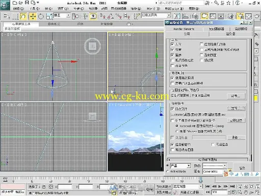Switch to the Render Elements tab

[x=184, y=29]
